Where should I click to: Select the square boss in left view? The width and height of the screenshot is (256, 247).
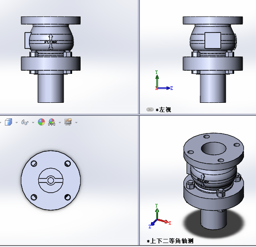click(213, 40)
